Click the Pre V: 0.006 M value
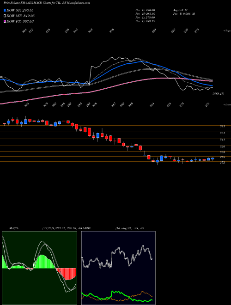The height and width of the screenshot is (305, 231). click(x=184, y=14)
